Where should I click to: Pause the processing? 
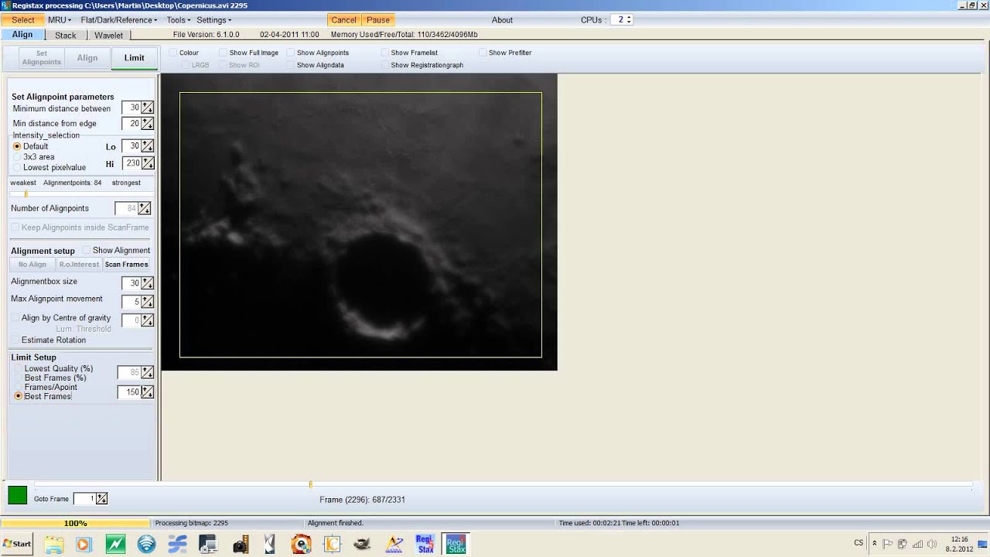[378, 20]
